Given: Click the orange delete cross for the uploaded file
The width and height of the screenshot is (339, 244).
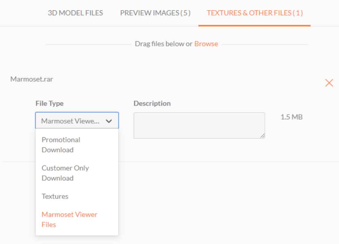Looking at the screenshot, I should (x=329, y=83).
